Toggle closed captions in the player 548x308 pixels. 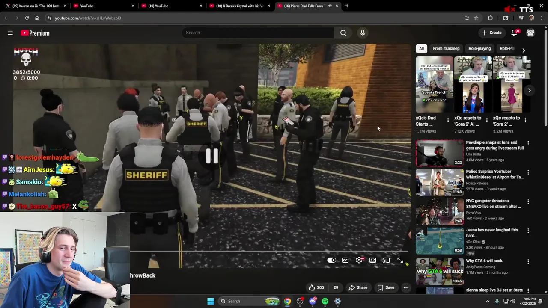pos(345,260)
